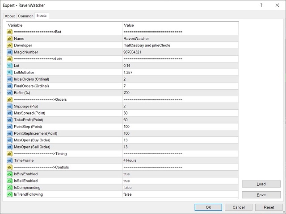Click the integer icon beside InitialOrders (Ordinal)
286x214 pixels.
[9, 79]
